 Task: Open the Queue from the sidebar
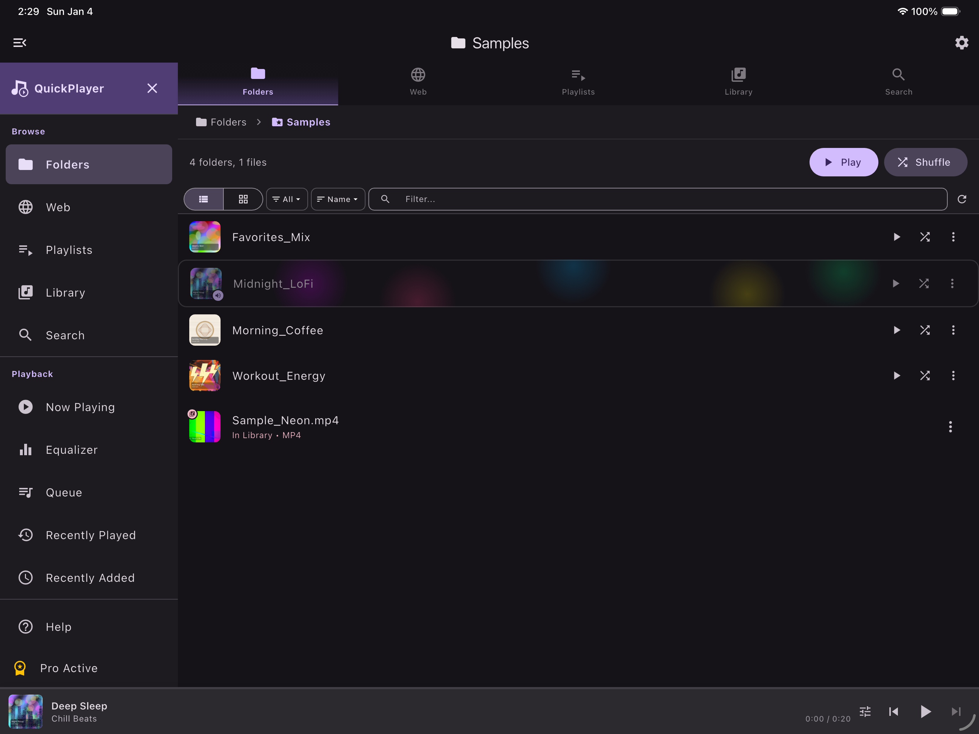[x=64, y=492]
